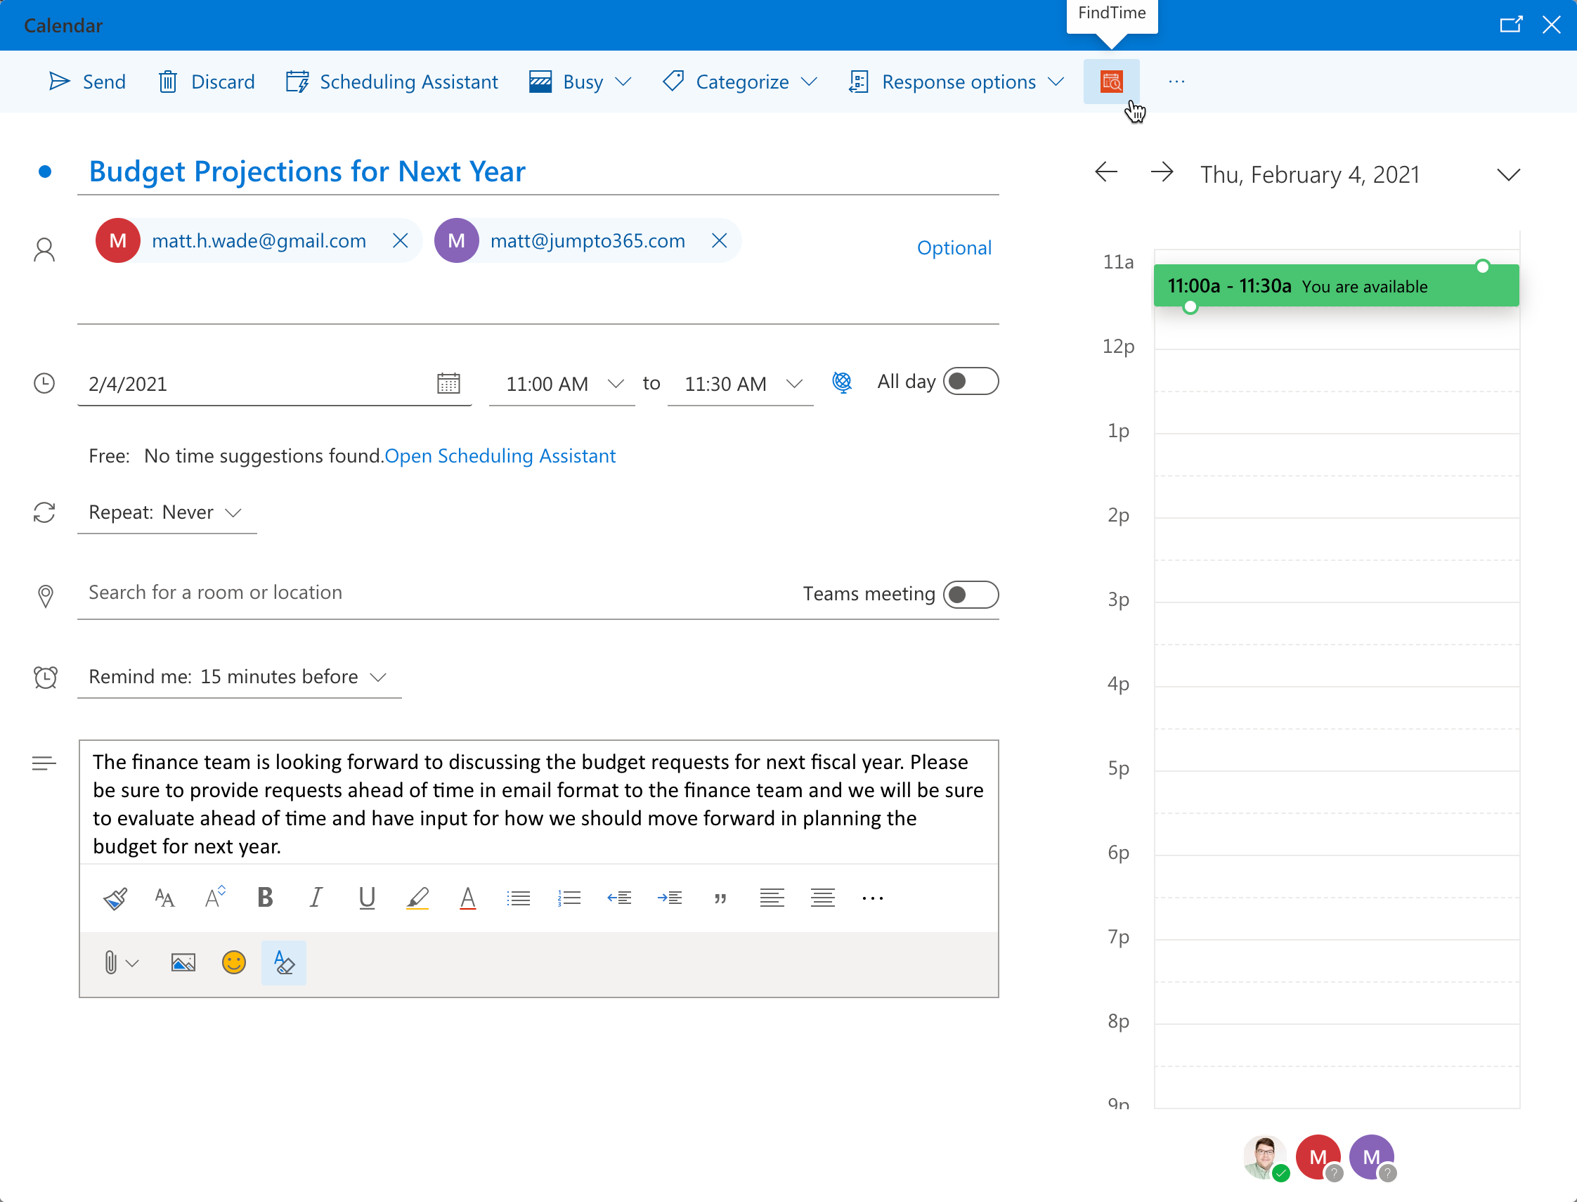Screen dimensions: 1577x1202
Task: Enable the All day toggle
Action: click(970, 382)
